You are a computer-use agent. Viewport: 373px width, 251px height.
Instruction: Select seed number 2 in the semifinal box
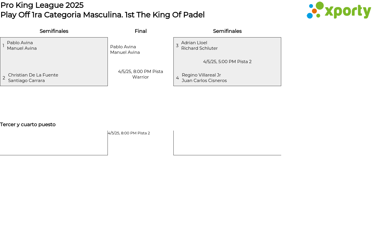(x=4, y=78)
